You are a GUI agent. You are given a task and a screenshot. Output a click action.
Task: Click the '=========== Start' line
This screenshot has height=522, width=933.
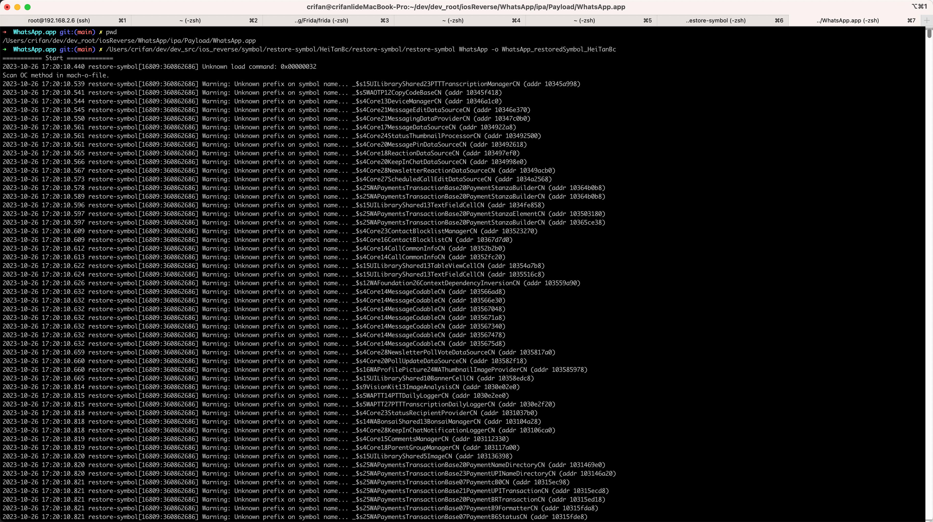(58, 58)
